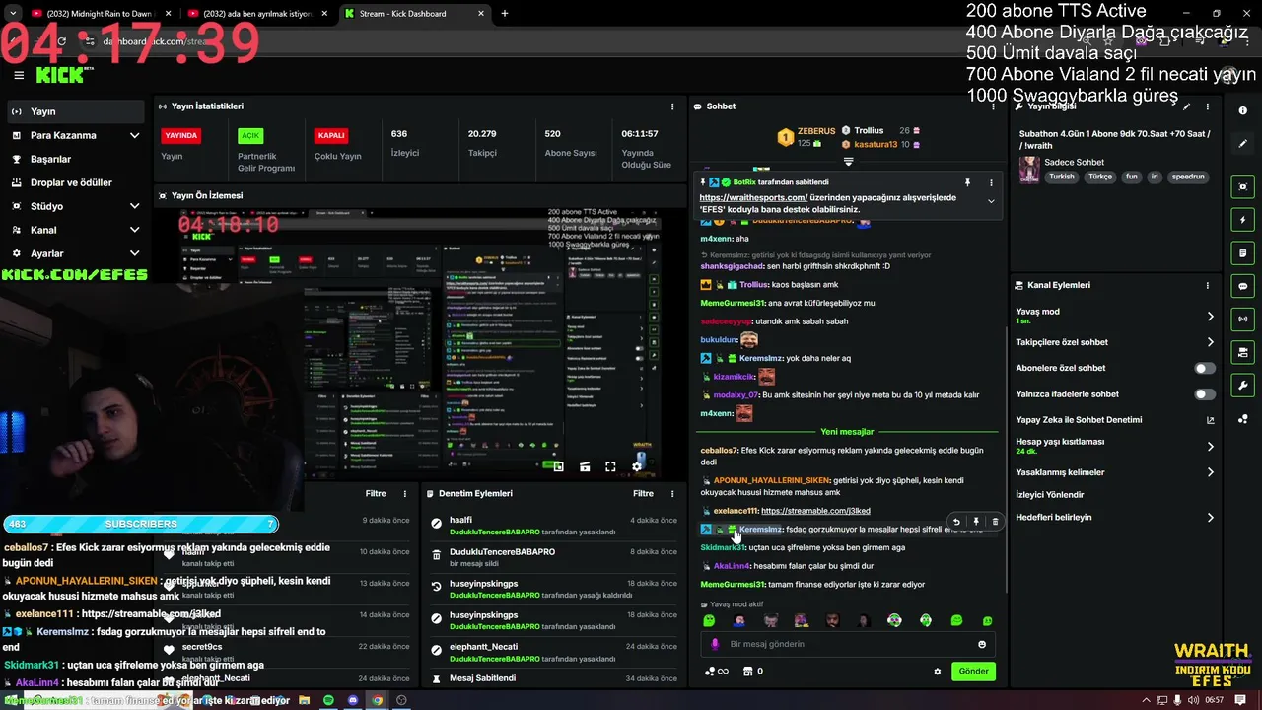The height and width of the screenshot is (710, 1262).
Task: Open a new browser tab
Action: [505, 14]
